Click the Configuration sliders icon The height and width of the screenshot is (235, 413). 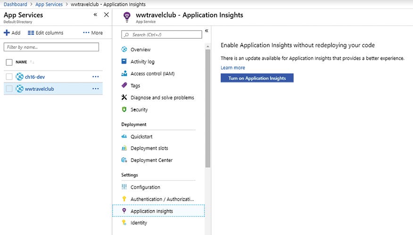click(124, 187)
